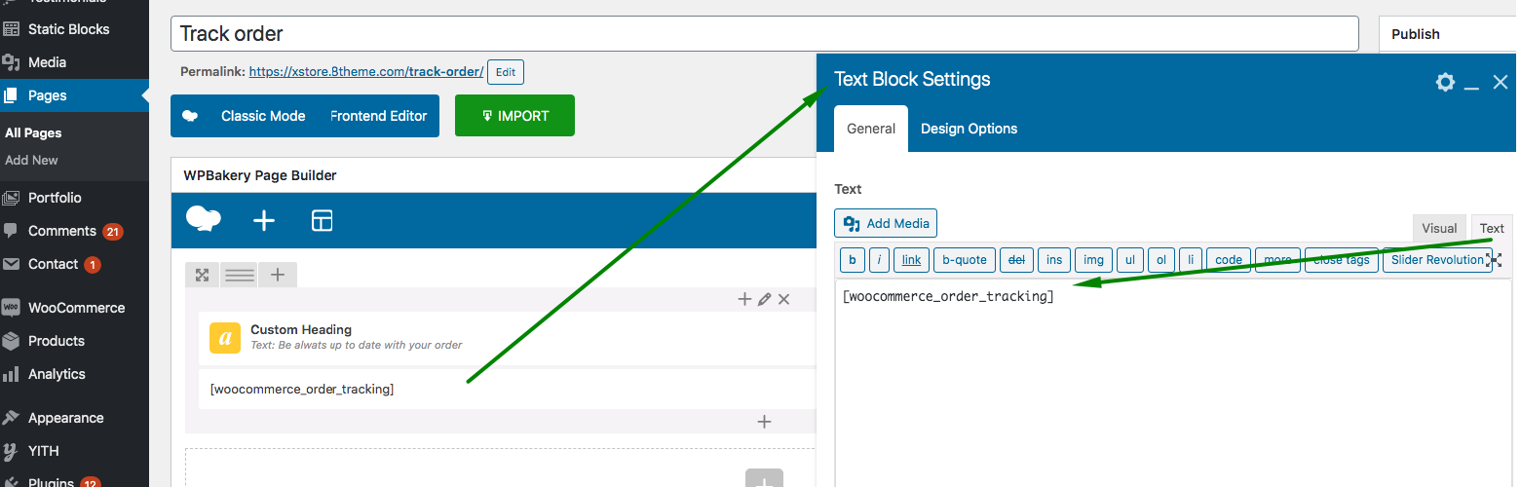The image size is (1521, 487).
Task: Switch editor to Visual tab
Action: click(x=1439, y=229)
